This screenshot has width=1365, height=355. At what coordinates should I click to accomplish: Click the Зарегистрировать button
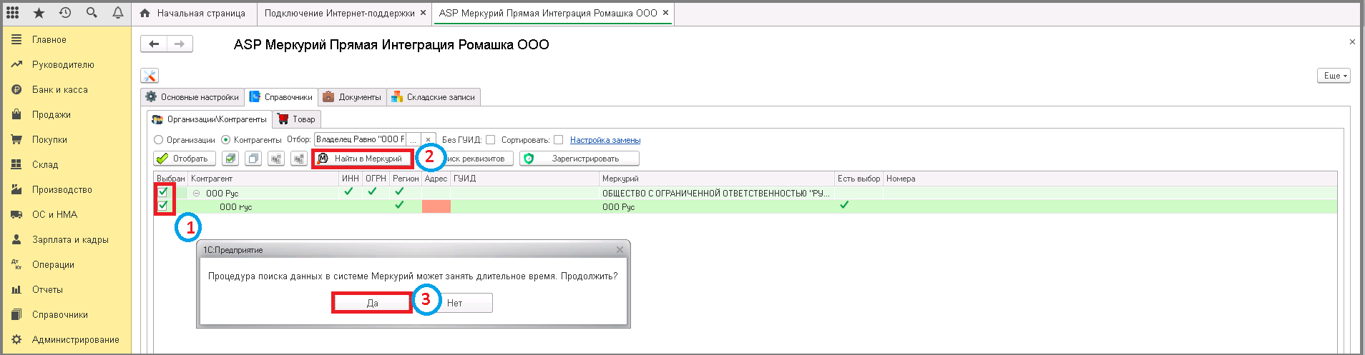point(579,159)
